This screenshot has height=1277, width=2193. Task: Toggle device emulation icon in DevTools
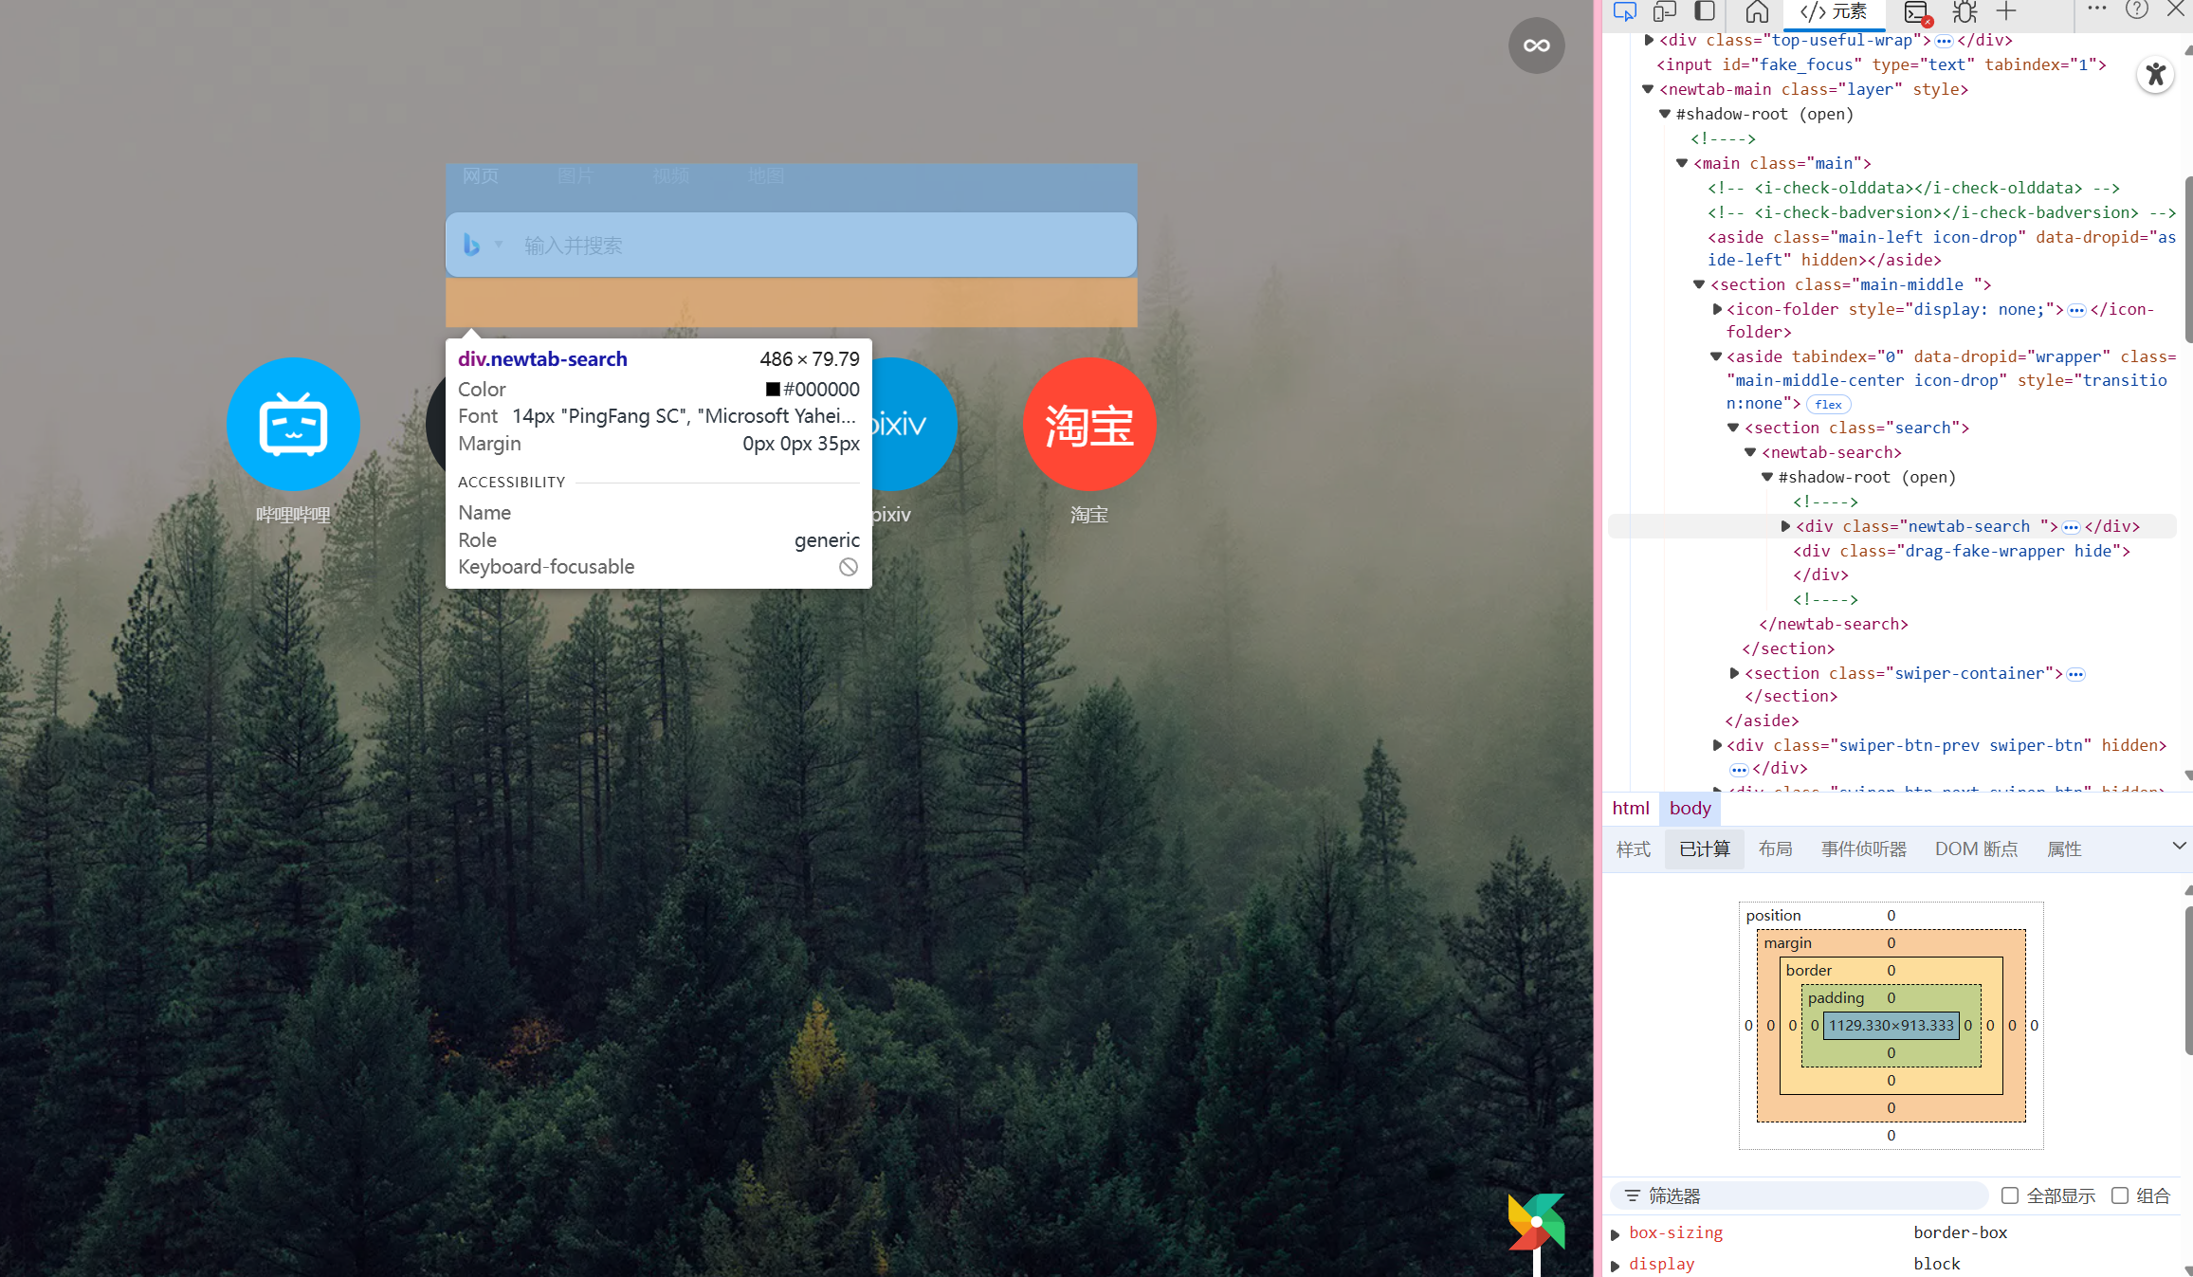pyautogui.click(x=1664, y=11)
